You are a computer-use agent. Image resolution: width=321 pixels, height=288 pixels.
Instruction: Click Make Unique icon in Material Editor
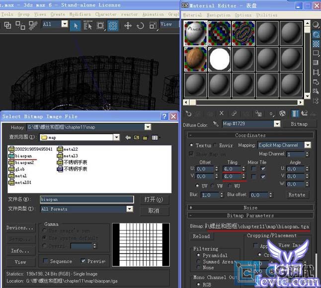234,113
